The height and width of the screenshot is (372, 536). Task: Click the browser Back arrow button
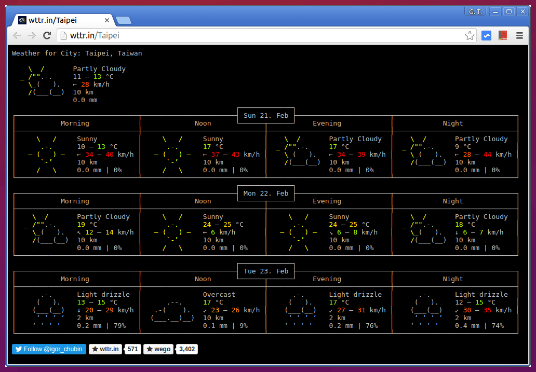(x=17, y=35)
